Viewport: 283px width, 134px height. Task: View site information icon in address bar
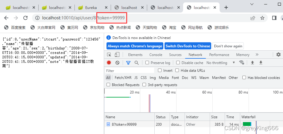[x=37, y=18]
